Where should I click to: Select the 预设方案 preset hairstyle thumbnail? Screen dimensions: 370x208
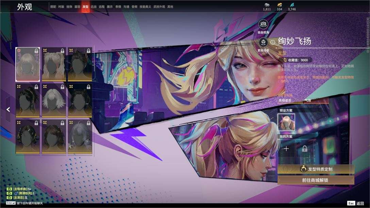point(286,122)
